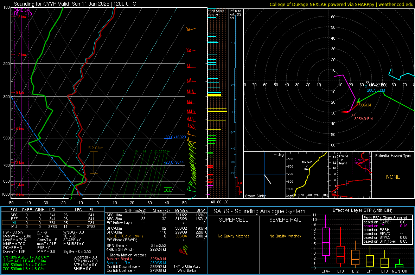This screenshot has height=275, width=415.
Task: Click the -20 C=9544' height label
Action: tap(174, 162)
